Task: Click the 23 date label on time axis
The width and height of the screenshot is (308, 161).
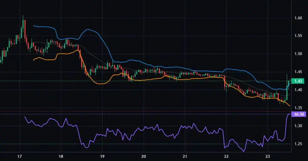Action: point(267,156)
